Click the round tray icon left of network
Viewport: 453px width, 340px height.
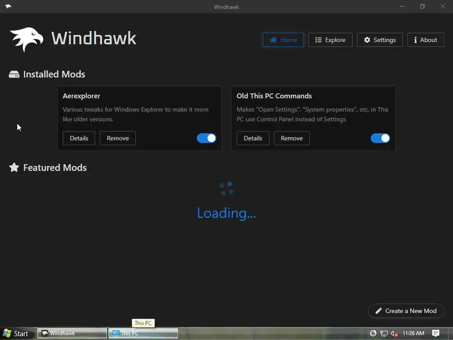[373, 333]
